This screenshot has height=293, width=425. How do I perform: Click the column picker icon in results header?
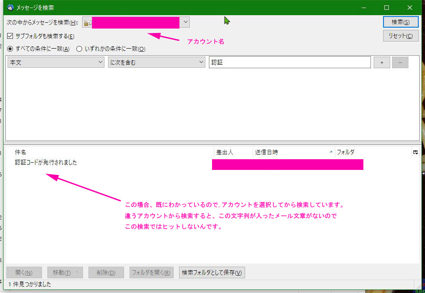pos(415,152)
